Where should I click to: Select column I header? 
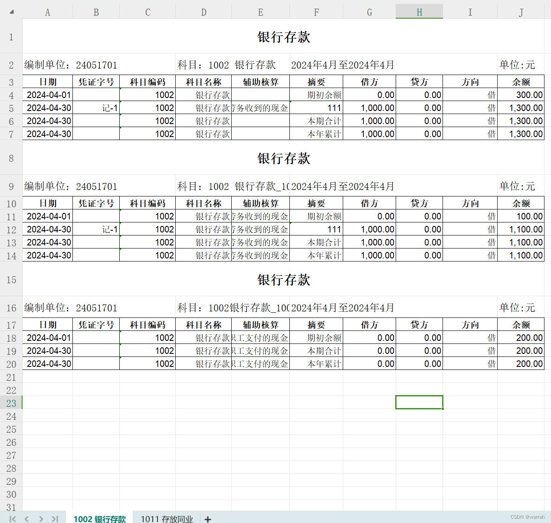coord(470,12)
